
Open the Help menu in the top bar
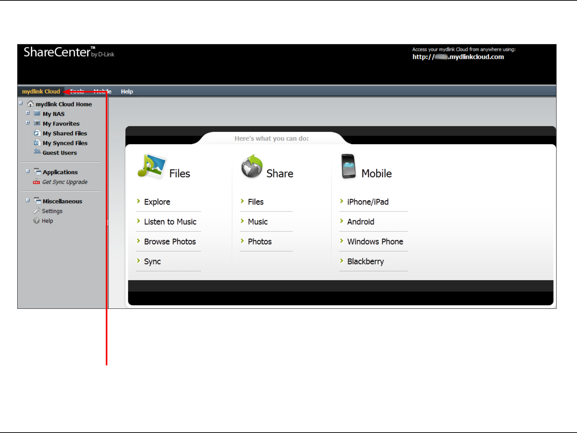(127, 91)
